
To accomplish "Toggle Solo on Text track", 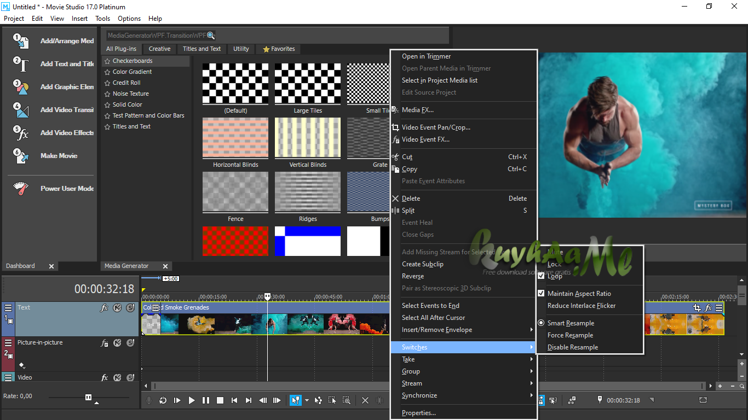I will [x=130, y=308].
